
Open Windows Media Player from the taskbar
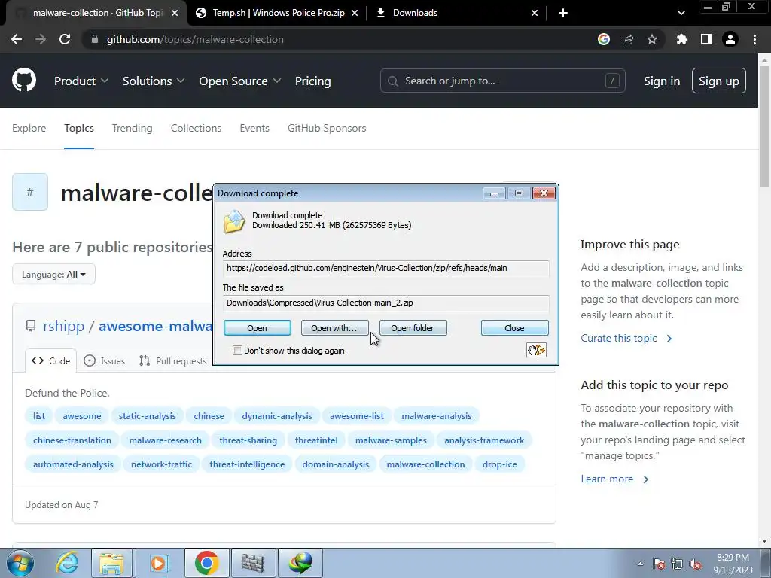[158, 563]
